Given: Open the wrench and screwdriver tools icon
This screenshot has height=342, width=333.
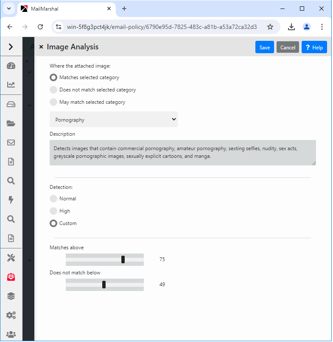Looking at the screenshot, I should [x=11, y=258].
